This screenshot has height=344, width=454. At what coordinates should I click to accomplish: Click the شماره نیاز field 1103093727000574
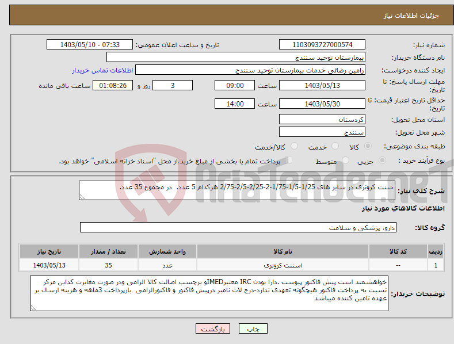pyautogui.click(x=322, y=45)
